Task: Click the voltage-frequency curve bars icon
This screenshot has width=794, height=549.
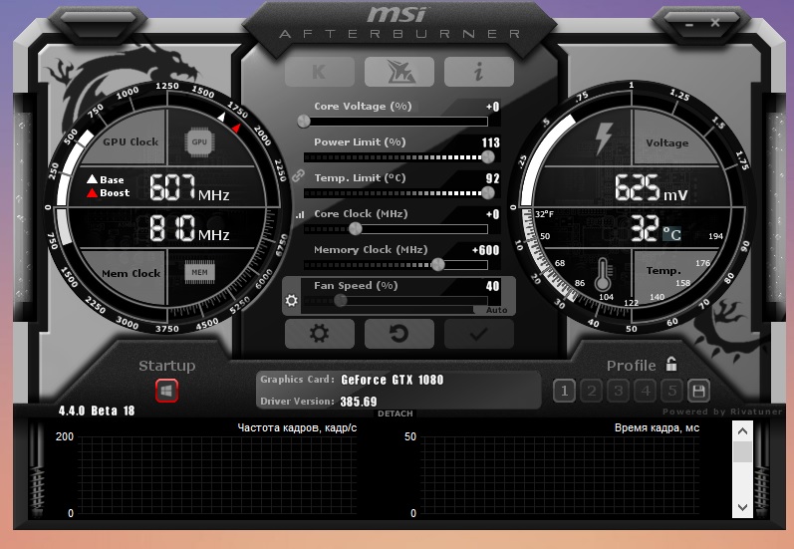Action: tap(300, 215)
